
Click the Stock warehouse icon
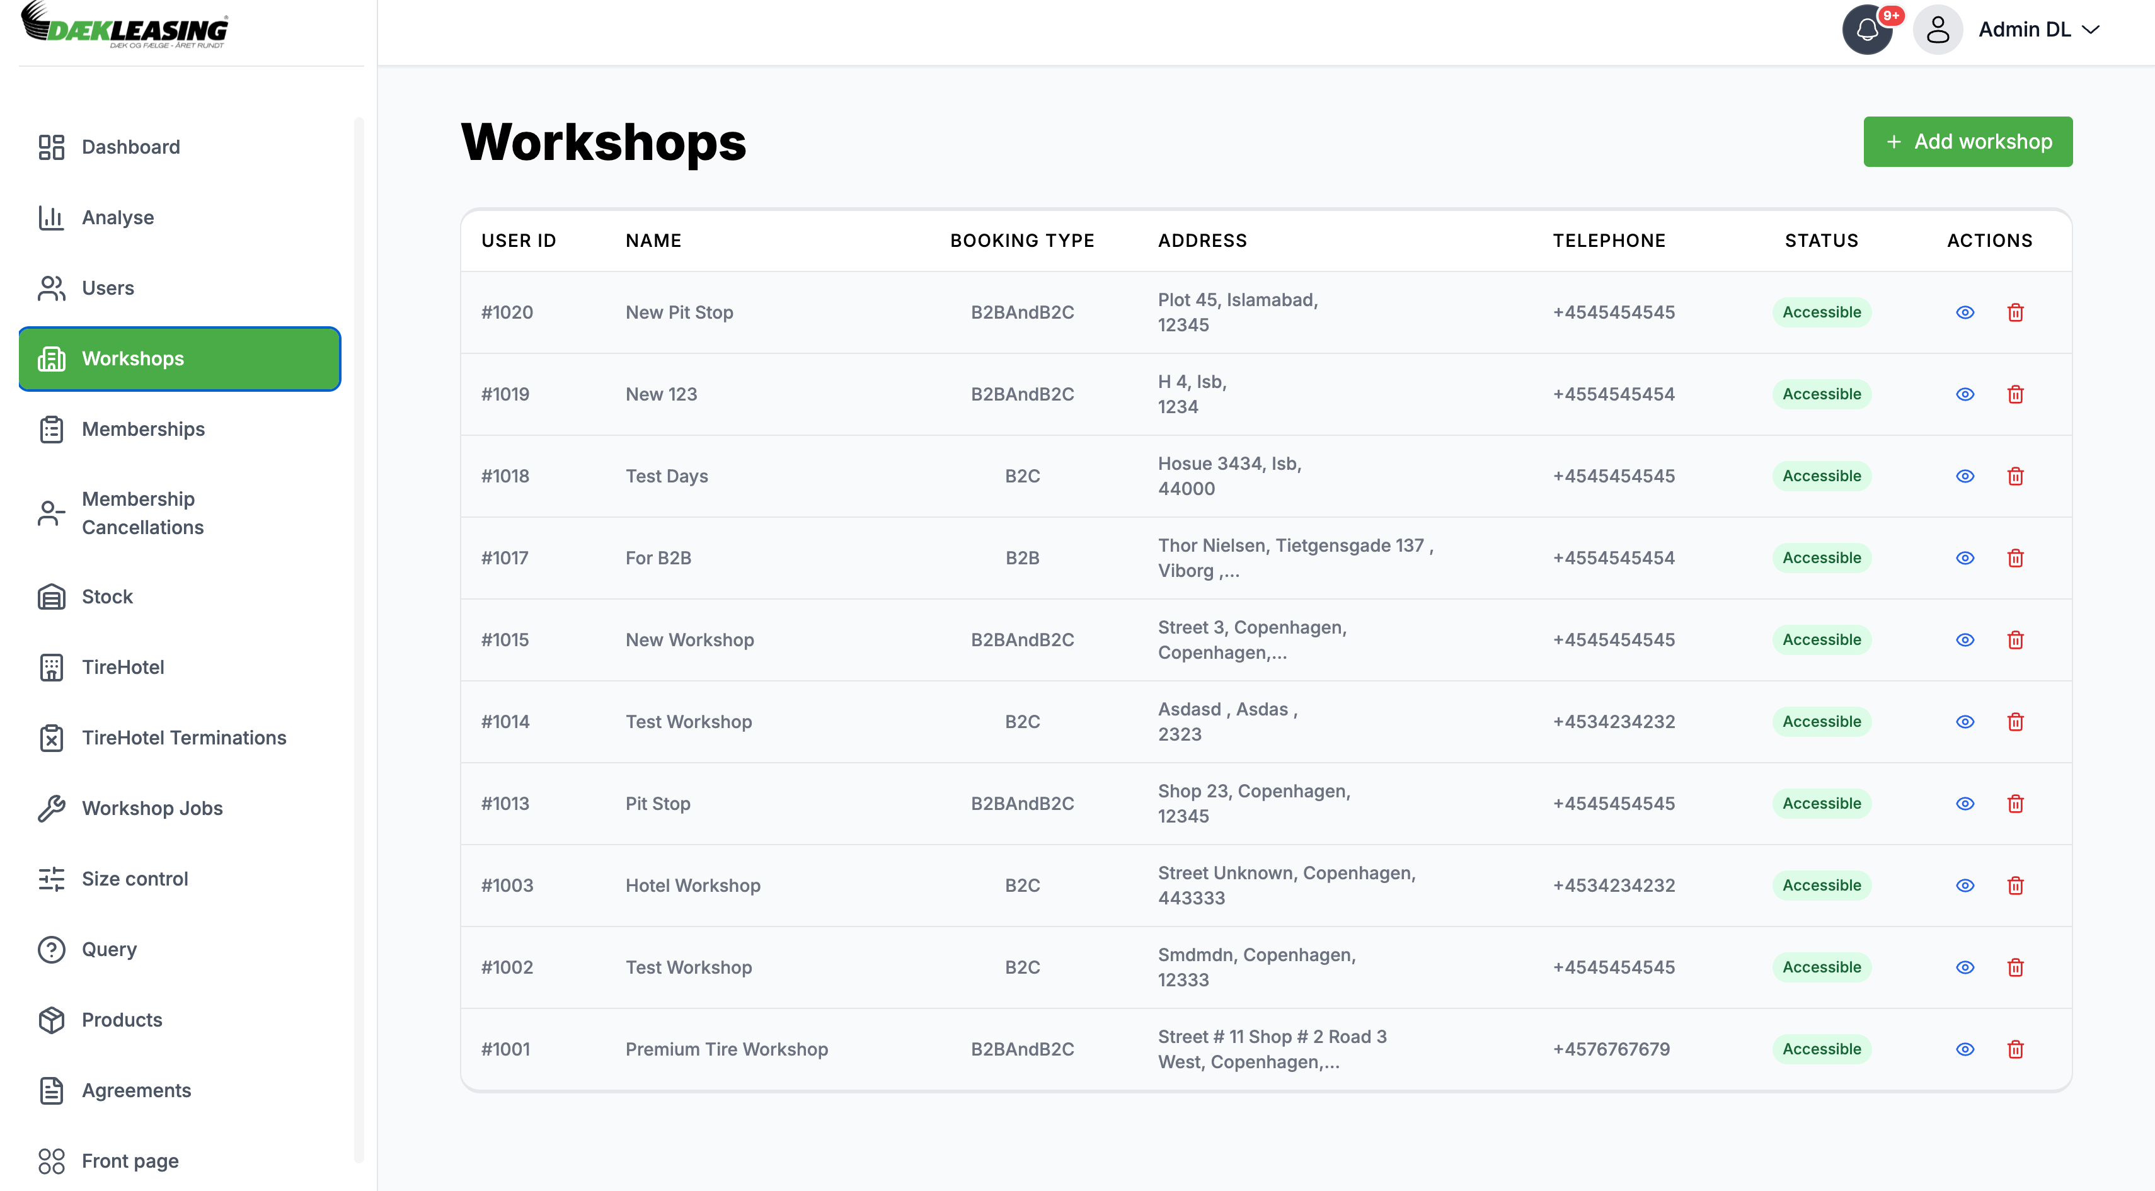pos(51,596)
